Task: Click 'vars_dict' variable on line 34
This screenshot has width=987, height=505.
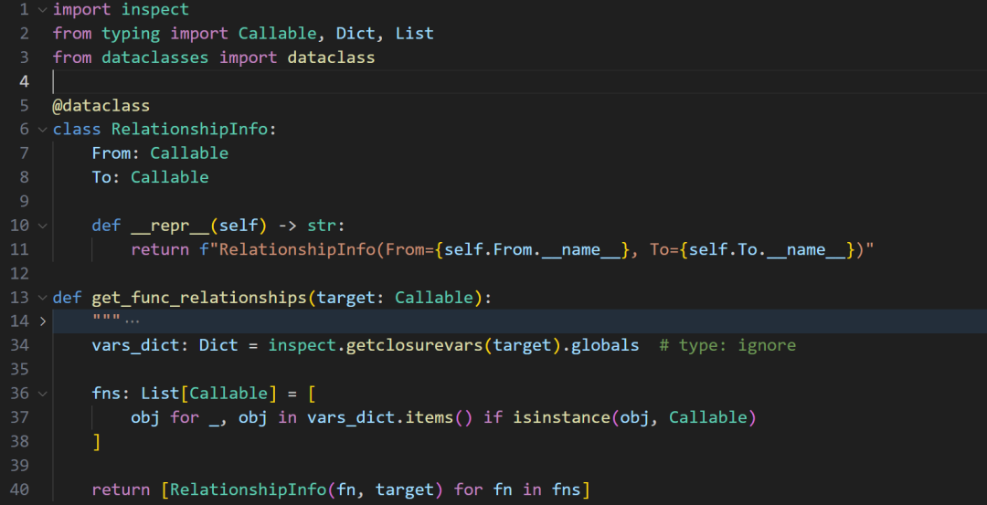Action: click(136, 345)
